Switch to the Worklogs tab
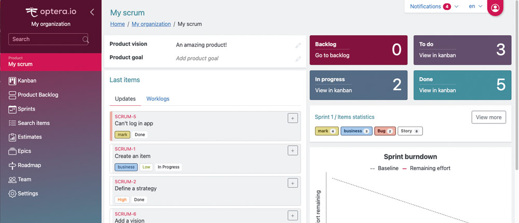This screenshot has height=223, width=519. click(x=158, y=99)
